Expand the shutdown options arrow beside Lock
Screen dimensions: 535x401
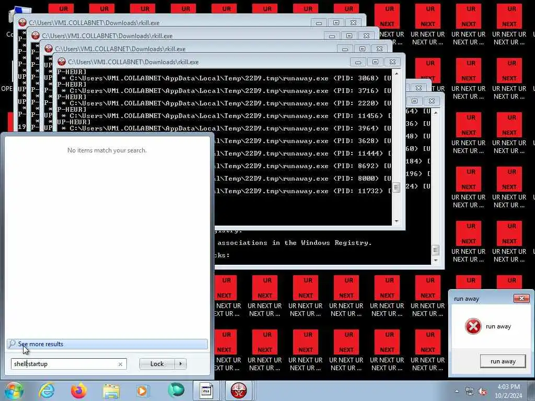pyautogui.click(x=180, y=364)
